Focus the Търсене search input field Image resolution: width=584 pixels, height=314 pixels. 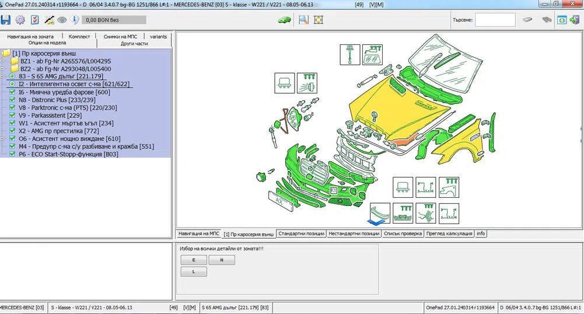495,20
